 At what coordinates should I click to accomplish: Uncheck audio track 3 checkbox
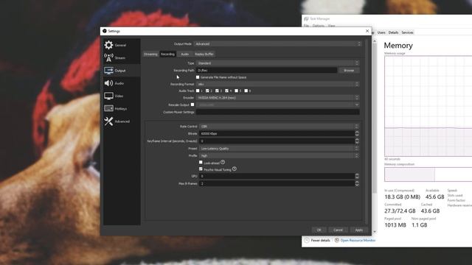pos(217,91)
